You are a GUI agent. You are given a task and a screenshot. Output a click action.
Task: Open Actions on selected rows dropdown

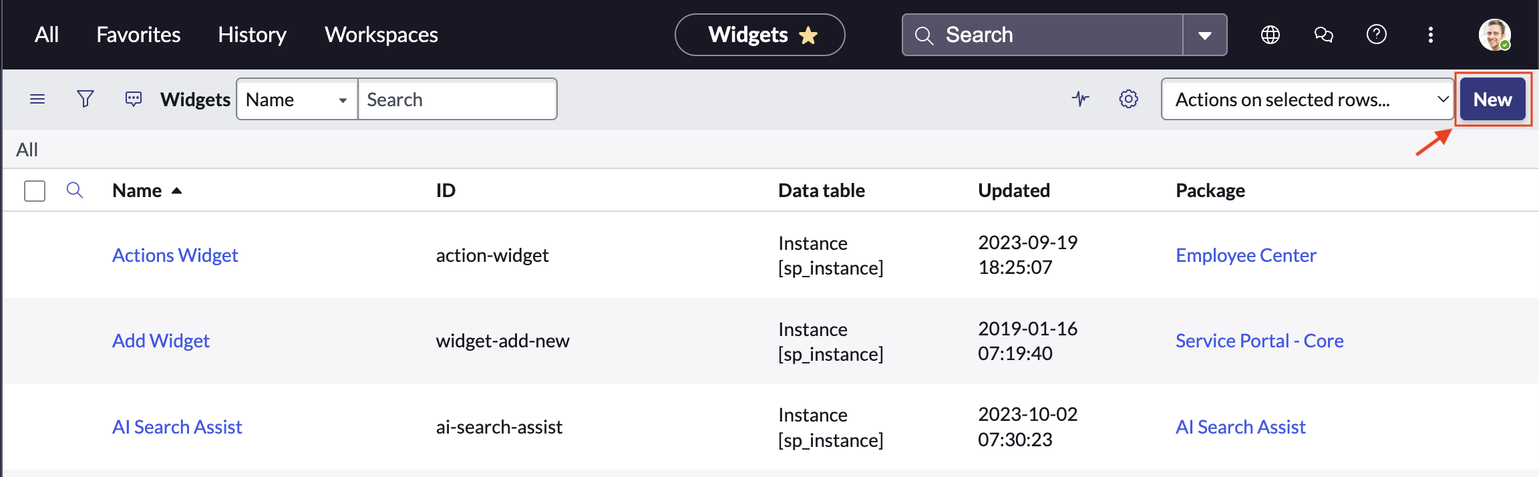click(1307, 100)
